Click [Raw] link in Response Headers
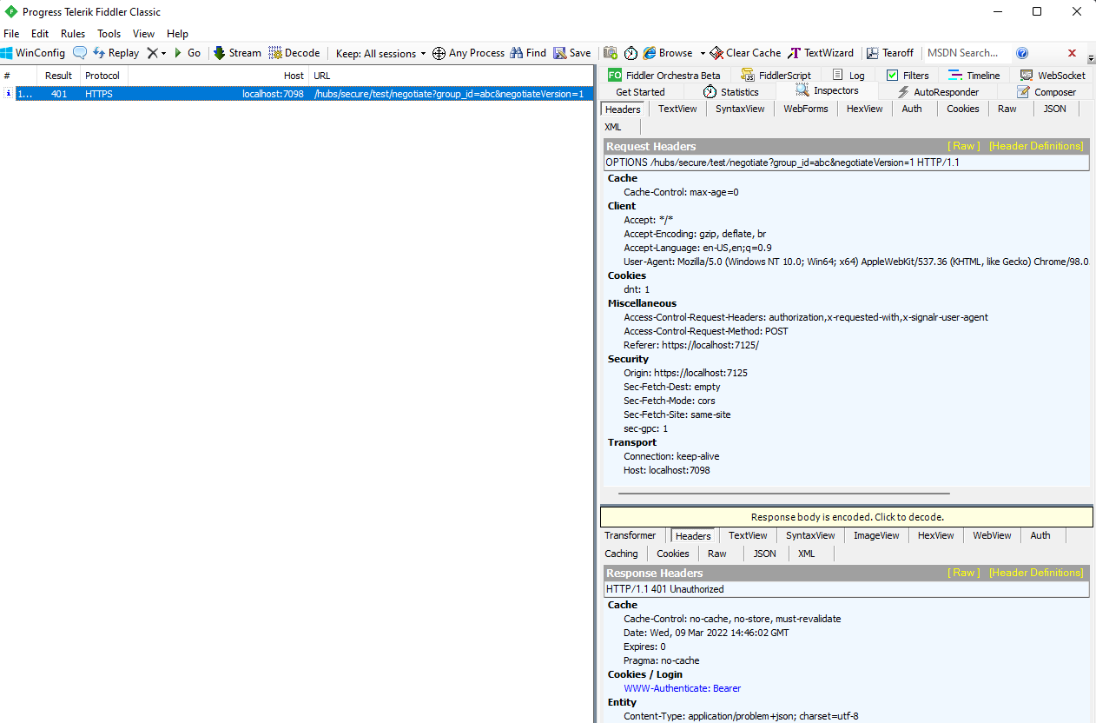 pos(963,573)
